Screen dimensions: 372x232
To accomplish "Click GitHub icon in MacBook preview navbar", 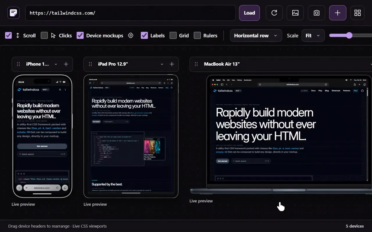I will pos(362,91).
